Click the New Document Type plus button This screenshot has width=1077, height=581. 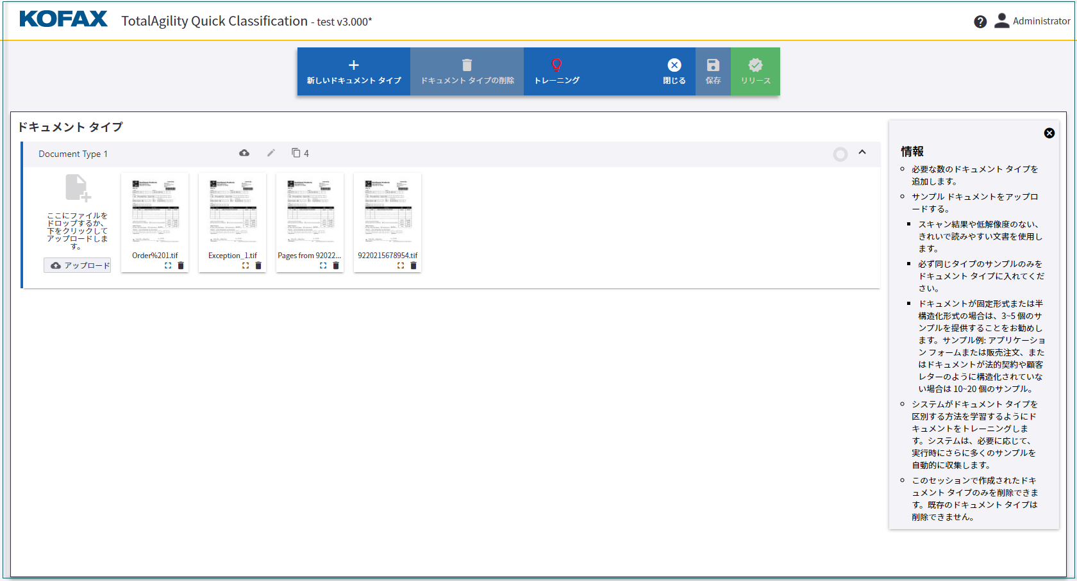(353, 71)
